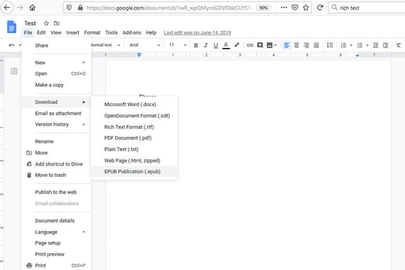Open the line spacing tool

pyautogui.click(x=330, y=45)
